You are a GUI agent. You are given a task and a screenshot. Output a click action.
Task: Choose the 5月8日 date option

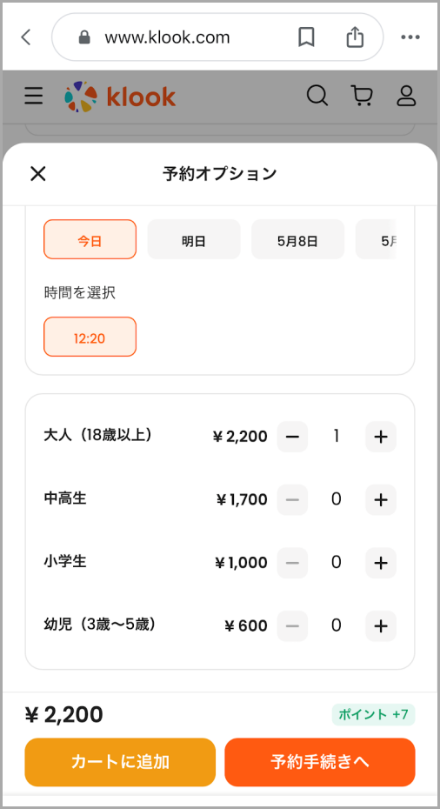[297, 239]
